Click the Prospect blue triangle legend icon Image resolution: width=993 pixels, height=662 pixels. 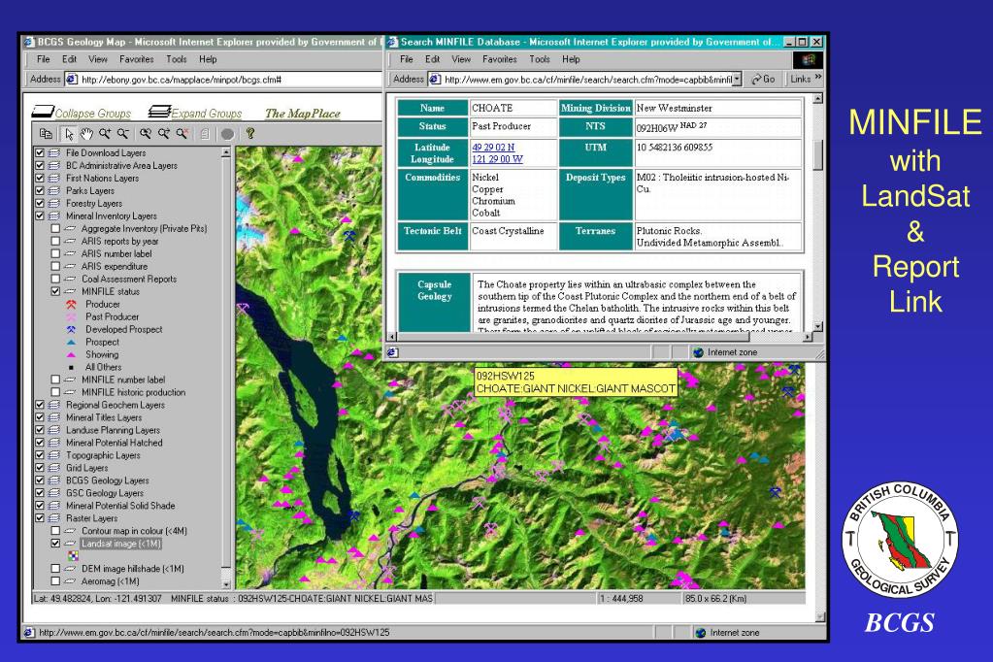click(x=71, y=342)
